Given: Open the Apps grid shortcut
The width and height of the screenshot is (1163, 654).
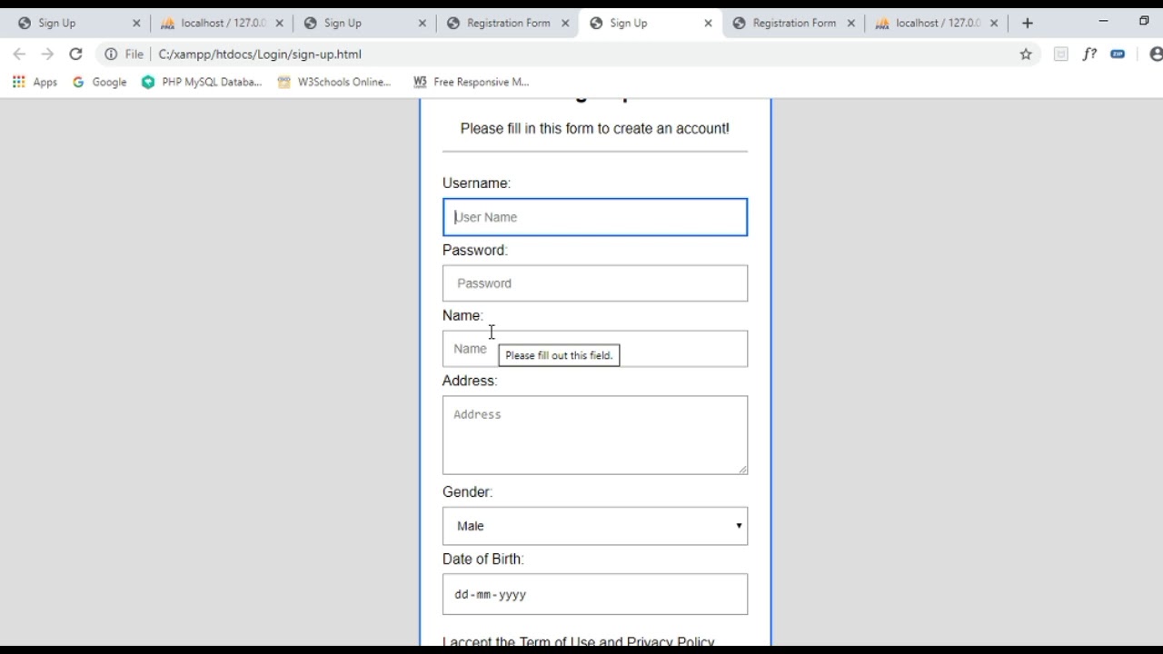Looking at the screenshot, I should click(x=35, y=82).
